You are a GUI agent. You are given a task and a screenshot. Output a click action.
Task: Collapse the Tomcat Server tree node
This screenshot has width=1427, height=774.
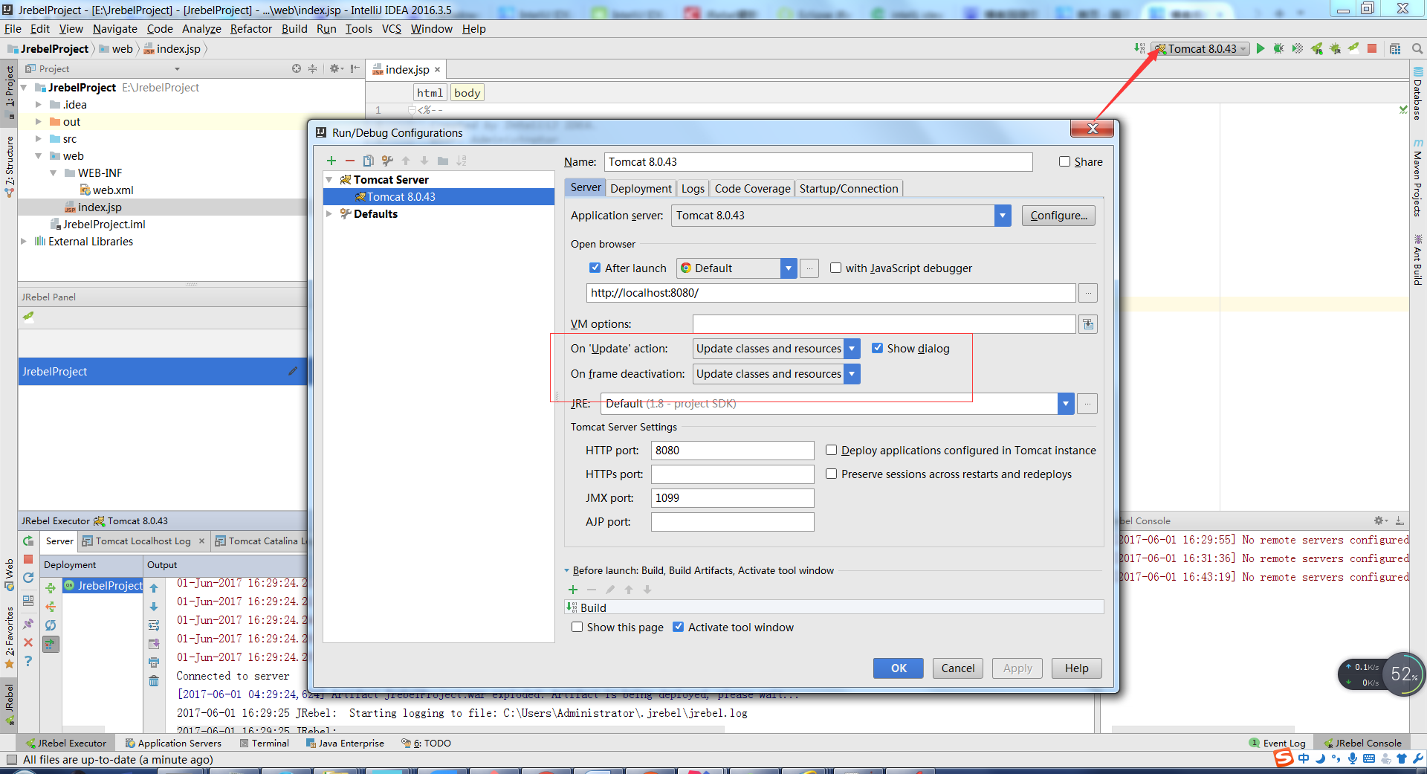point(329,180)
